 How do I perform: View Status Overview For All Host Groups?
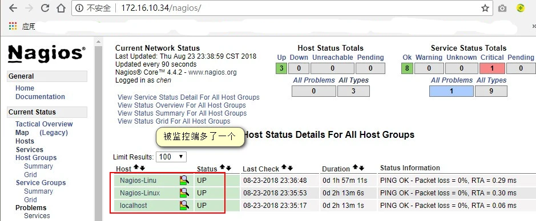point(182,105)
